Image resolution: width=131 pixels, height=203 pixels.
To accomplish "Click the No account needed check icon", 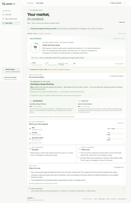I will (3, 78).
